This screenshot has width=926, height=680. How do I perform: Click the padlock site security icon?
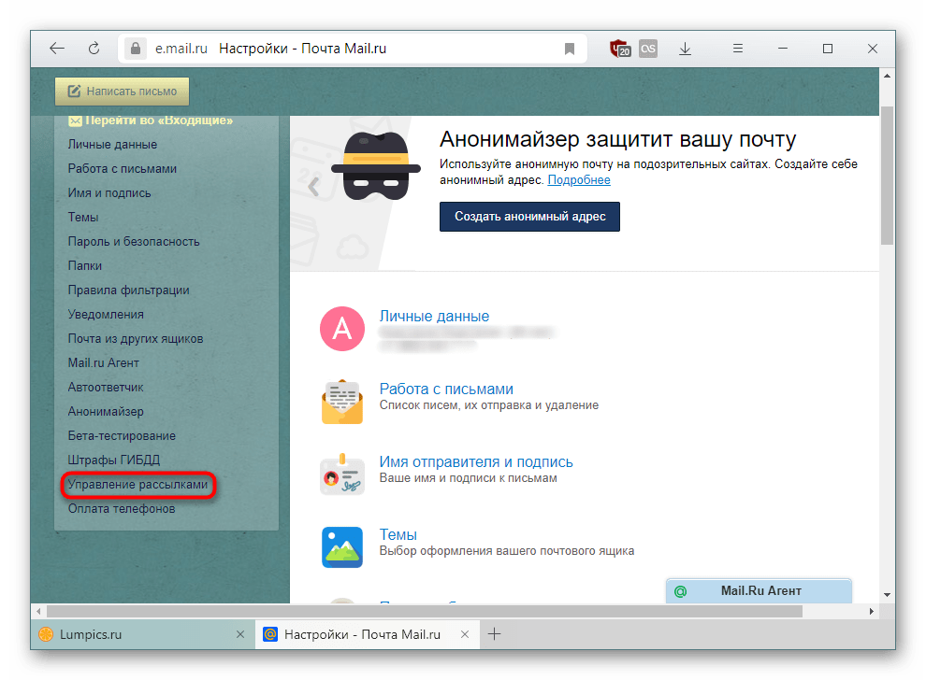(x=136, y=49)
